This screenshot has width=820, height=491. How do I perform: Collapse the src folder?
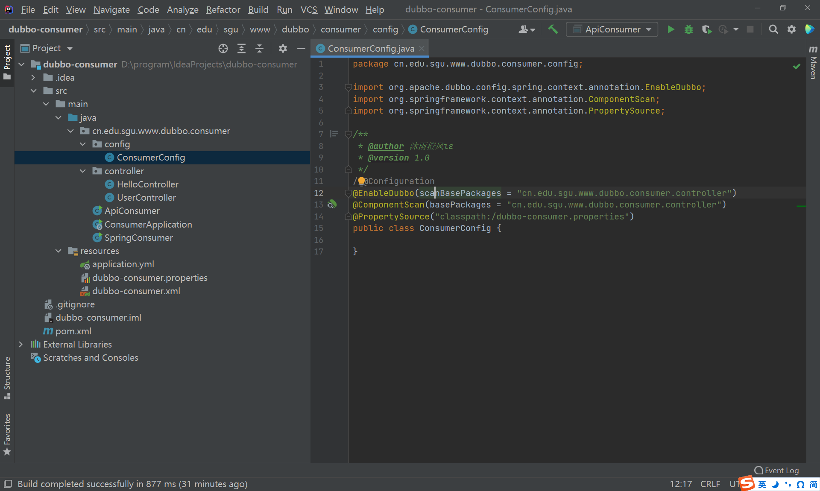coord(34,91)
